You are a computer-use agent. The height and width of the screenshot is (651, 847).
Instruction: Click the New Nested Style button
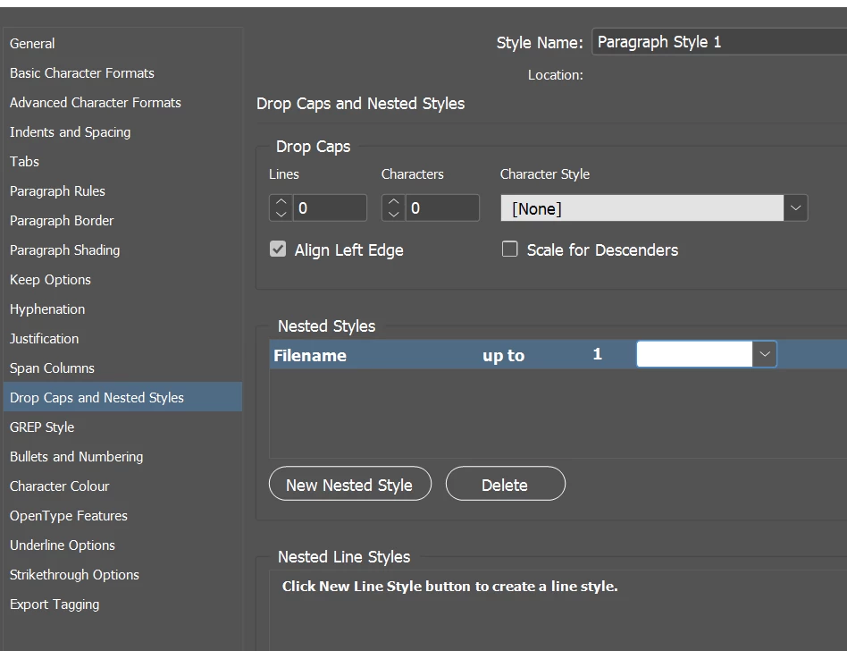(349, 485)
